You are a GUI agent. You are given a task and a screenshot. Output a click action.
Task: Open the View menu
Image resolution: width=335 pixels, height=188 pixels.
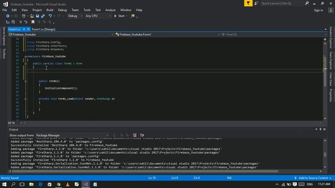25,10
